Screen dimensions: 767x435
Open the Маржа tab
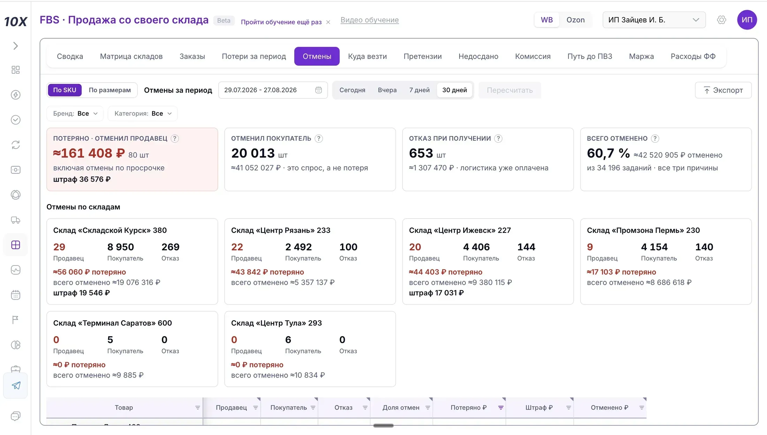(x=641, y=56)
